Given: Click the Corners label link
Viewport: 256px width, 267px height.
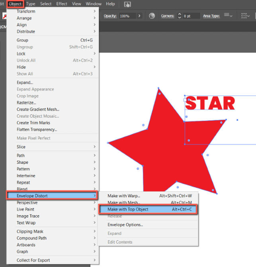Looking at the screenshot, I should click(x=168, y=16).
